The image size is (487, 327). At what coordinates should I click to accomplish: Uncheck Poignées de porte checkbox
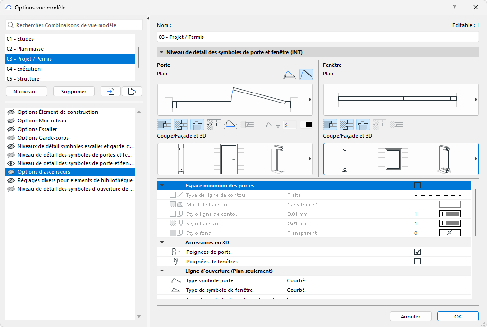click(417, 252)
